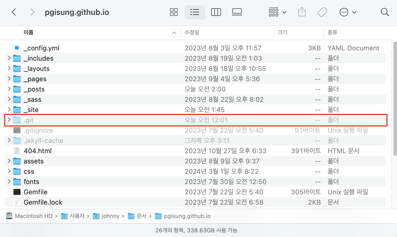Viewport: 397px width, 237px height.
Task: Expand the .git folder
Action: (x=9, y=120)
